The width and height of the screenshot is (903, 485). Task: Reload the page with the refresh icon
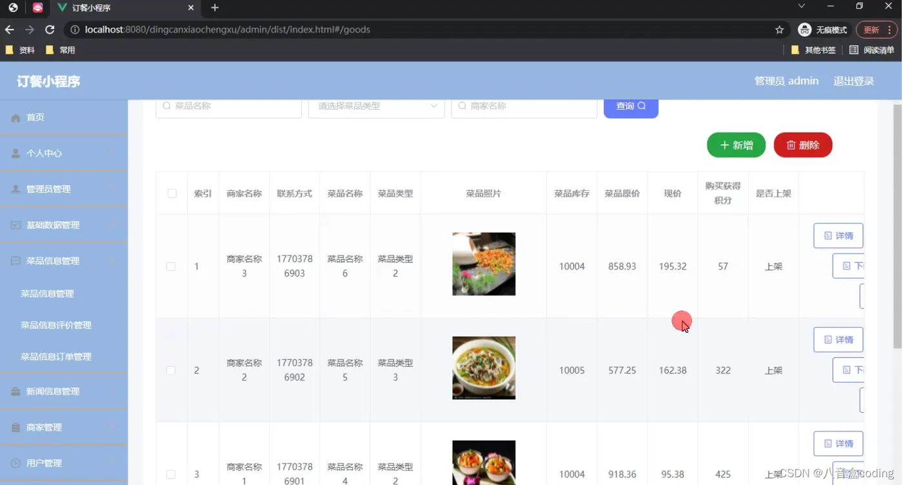click(x=50, y=30)
